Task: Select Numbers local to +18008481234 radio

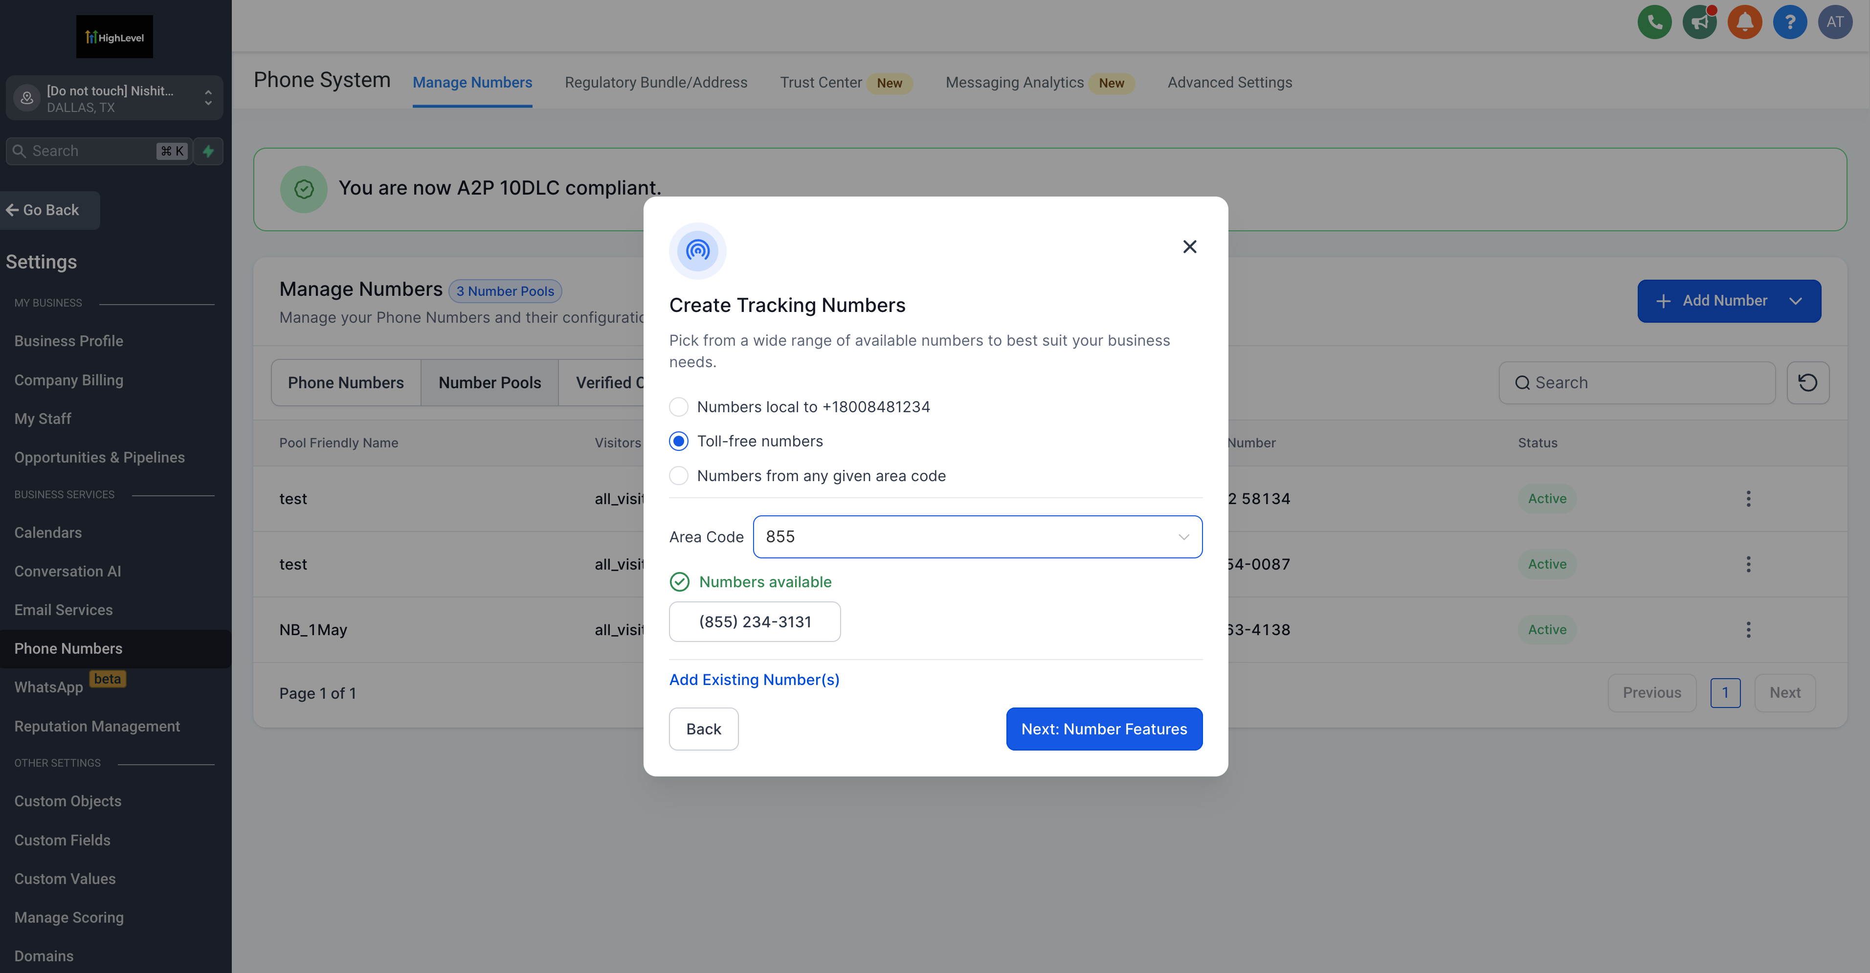Action: 679,406
